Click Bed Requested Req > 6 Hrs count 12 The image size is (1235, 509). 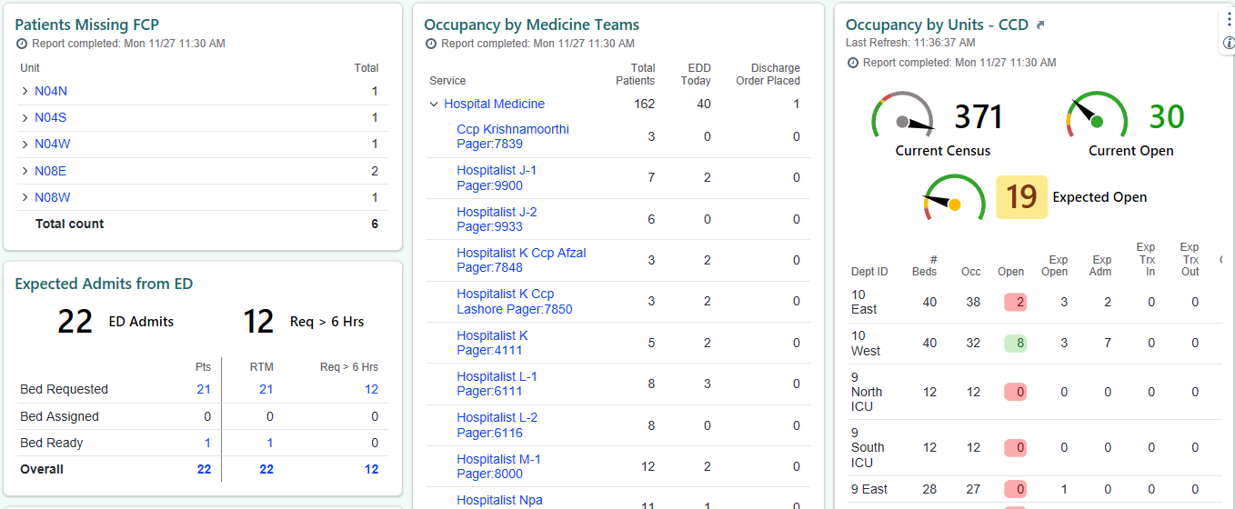point(371,389)
